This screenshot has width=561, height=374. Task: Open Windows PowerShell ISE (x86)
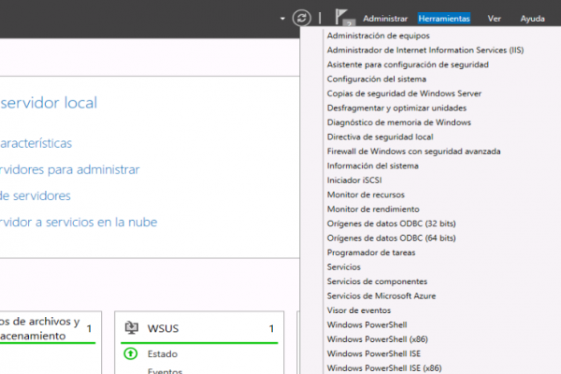pyautogui.click(x=384, y=367)
